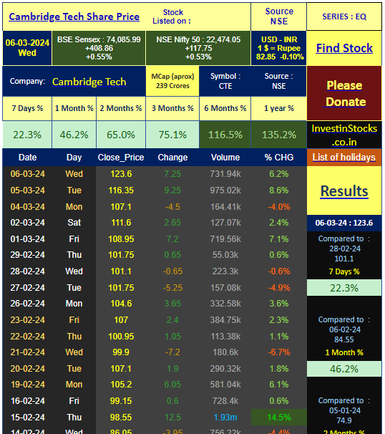Visit InvestinStocks.co.in link

(344, 135)
